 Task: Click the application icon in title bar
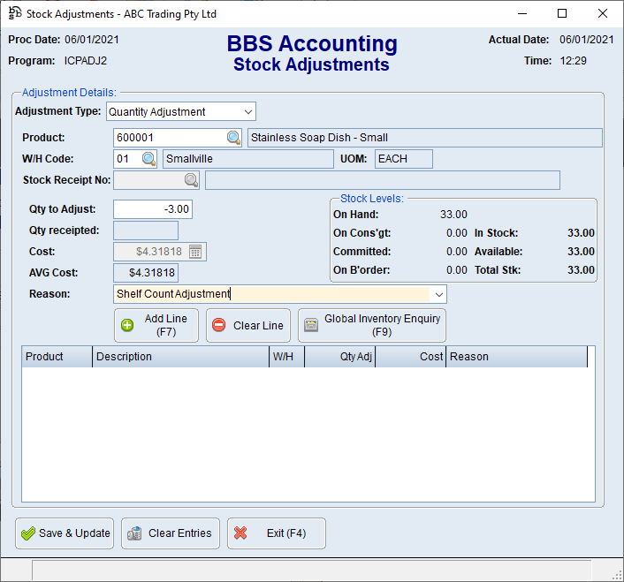click(14, 14)
